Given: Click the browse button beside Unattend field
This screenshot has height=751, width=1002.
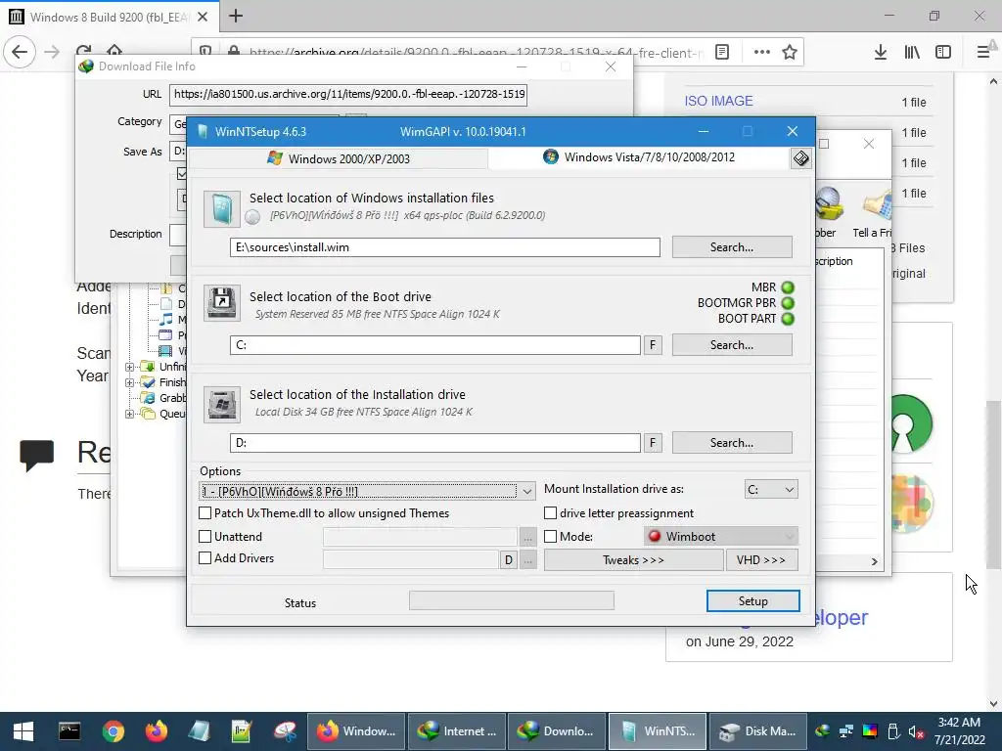Looking at the screenshot, I should (x=527, y=538).
